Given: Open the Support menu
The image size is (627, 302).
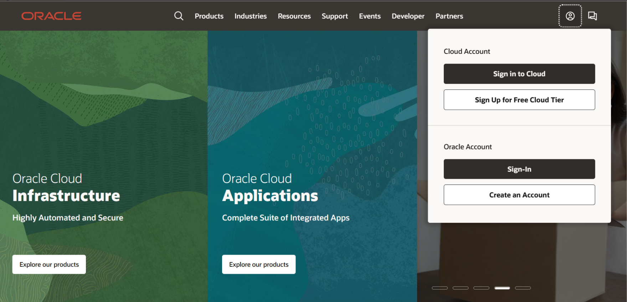Looking at the screenshot, I should coord(335,16).
